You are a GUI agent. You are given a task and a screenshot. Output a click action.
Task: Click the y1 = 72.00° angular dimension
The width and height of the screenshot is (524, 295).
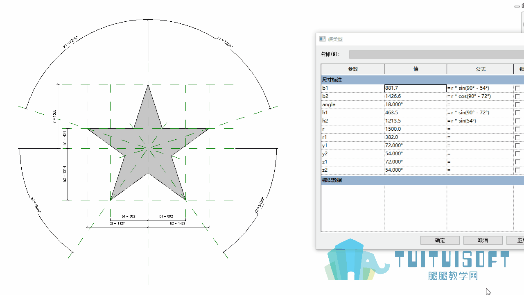(225, 42)
